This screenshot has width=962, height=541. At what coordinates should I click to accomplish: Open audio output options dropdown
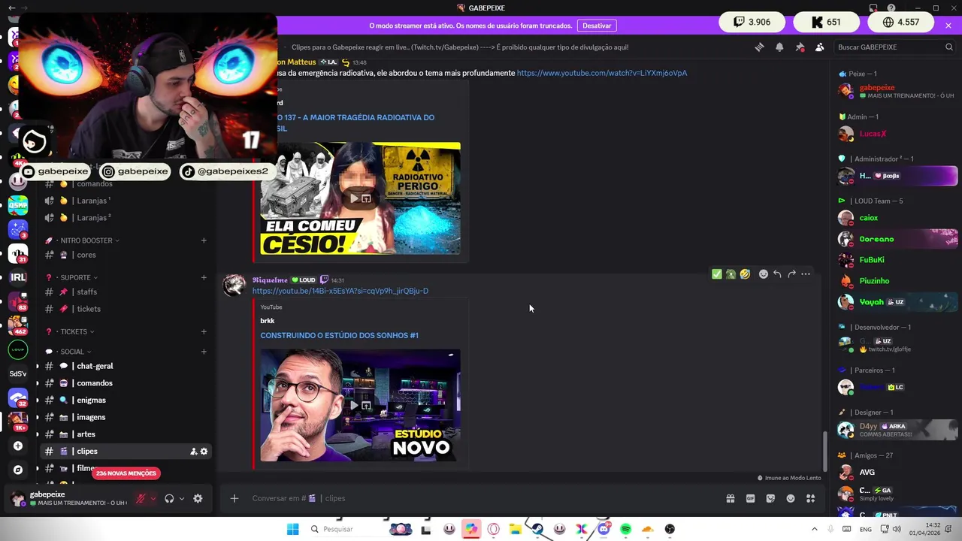182,498
